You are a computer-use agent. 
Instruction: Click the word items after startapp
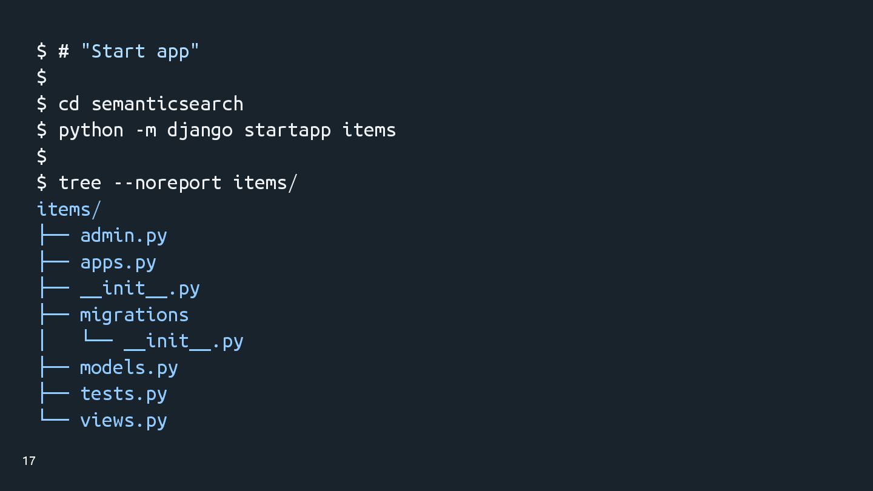pyautogui.click(x=369, y=130)
